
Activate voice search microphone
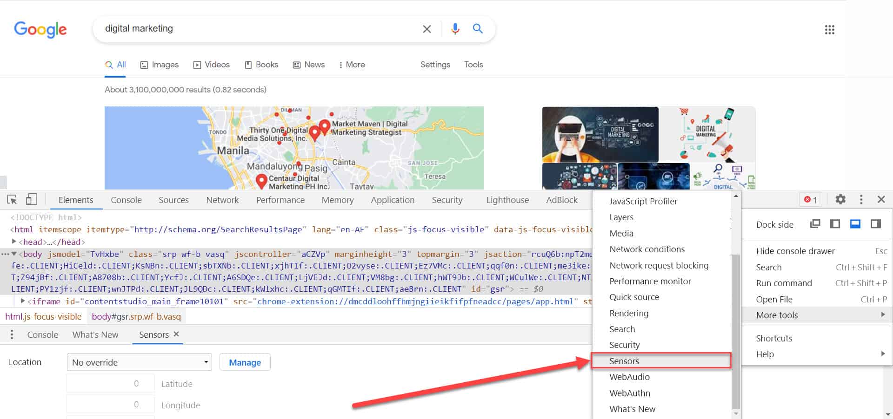point(454,28)
